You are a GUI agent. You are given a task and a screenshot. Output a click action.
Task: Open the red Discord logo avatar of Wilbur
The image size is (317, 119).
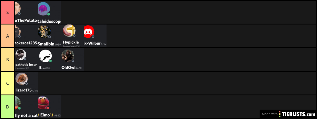click(89, 32)
